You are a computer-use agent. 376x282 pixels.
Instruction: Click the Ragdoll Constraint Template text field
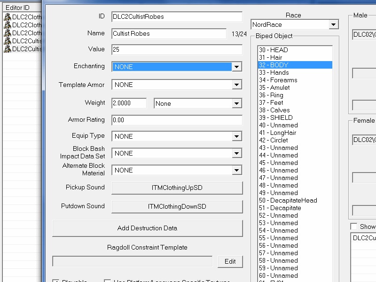(133, 261)
